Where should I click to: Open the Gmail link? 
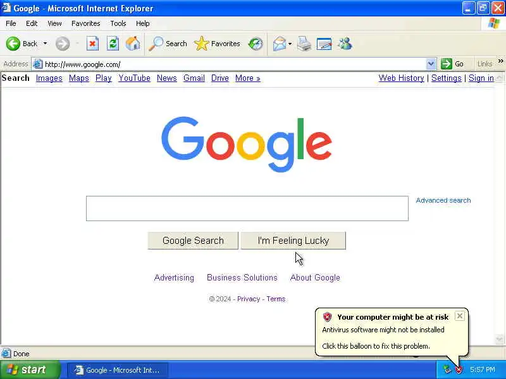(194, 78)
